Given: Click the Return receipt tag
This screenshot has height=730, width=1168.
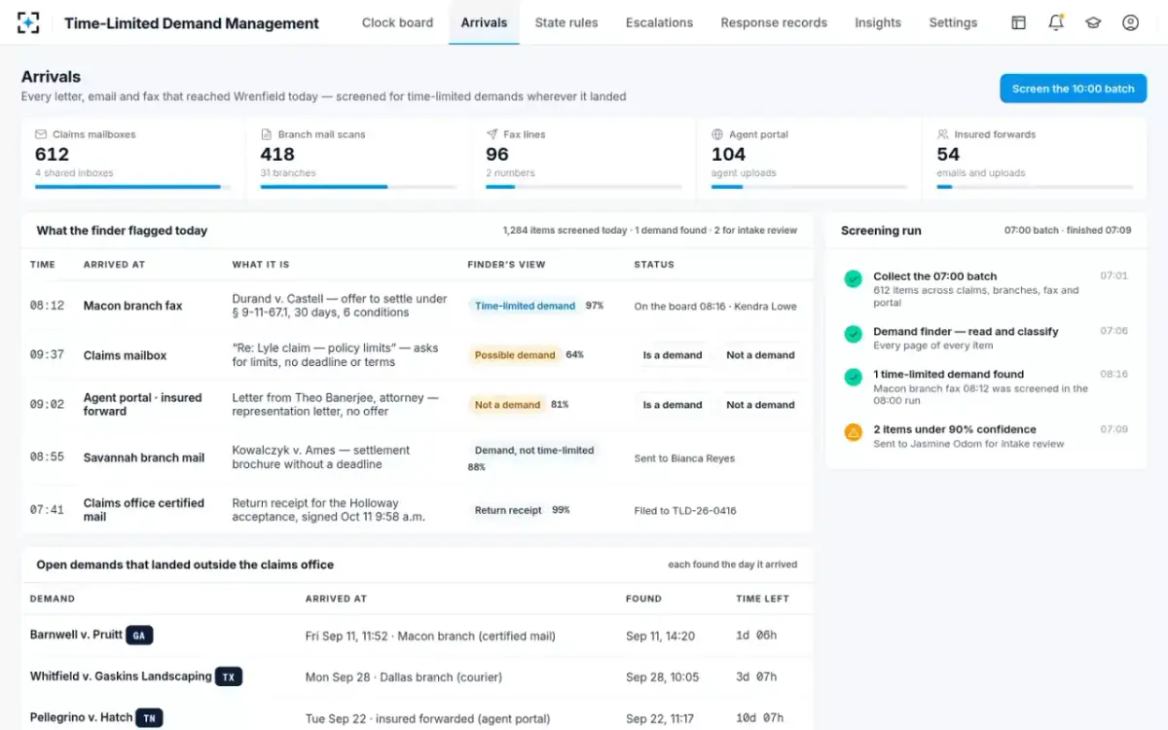Looking at the screenshot, I should pyautogui.click(x=508, y=510).
